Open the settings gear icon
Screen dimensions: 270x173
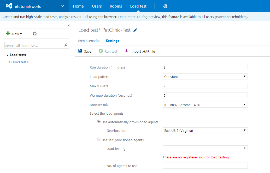coord(165,6)
